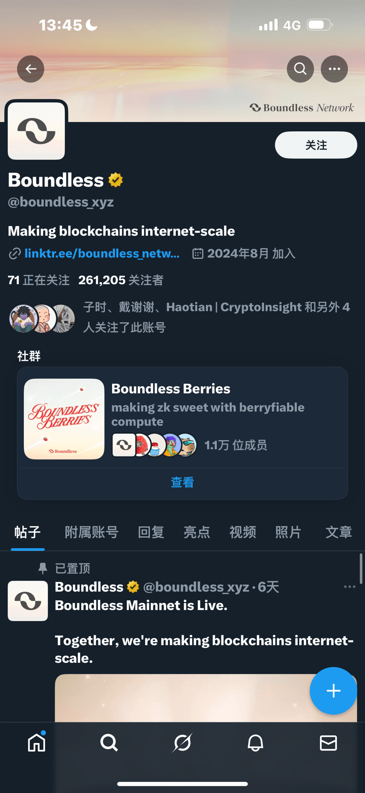Image resolution: width=365 pixels, height=793 pixels.
Task: Switch to 回复 tab
Action: (151, 532)
